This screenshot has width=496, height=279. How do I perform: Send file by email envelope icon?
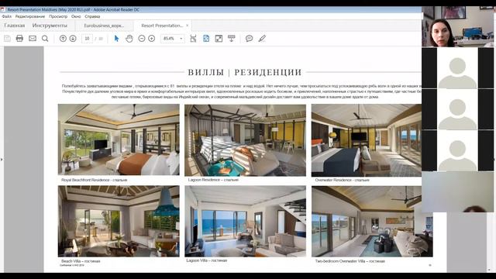pyautogui.click(x=33, y=39)
